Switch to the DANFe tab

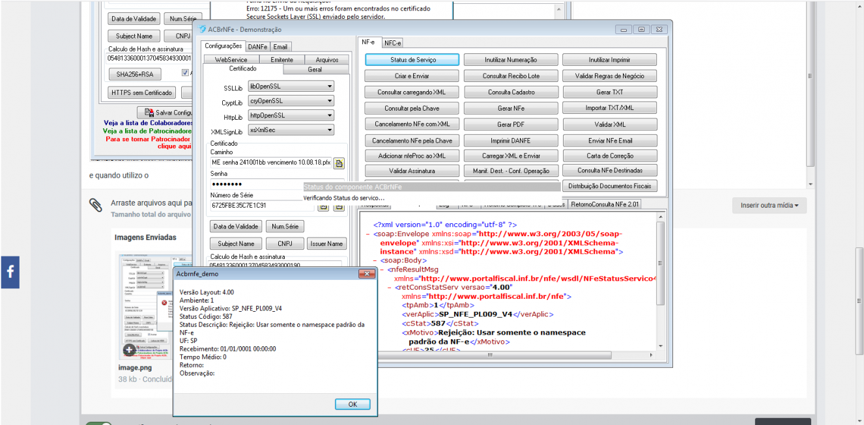click(x=257, y=47)
